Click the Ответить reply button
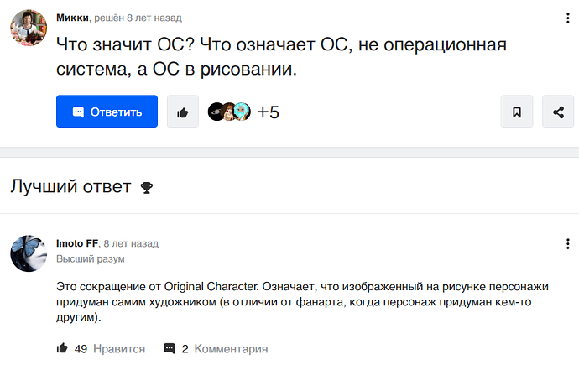The width and height of the screenshot is (579, 365). pyautogui.click(x=107, y=112)
